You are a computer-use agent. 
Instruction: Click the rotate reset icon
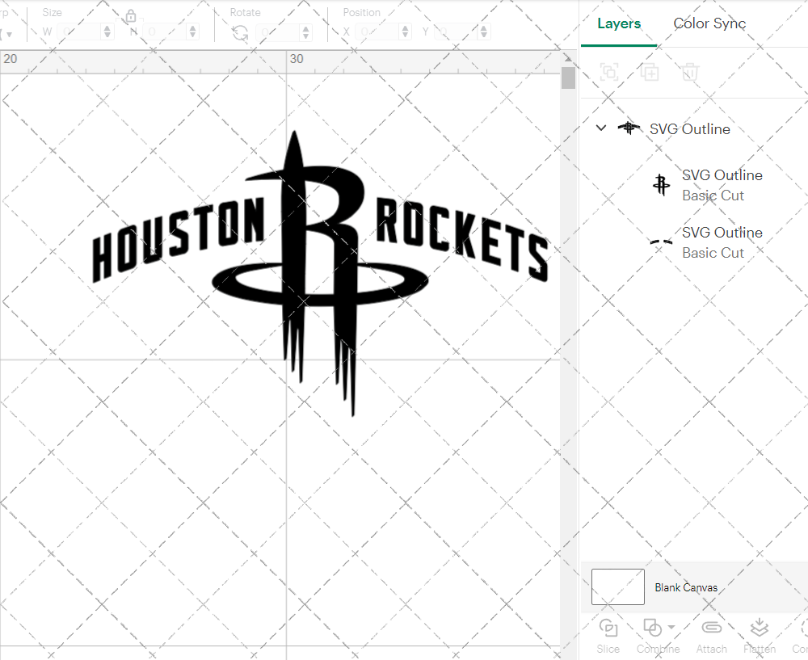(x=239, y=32)
